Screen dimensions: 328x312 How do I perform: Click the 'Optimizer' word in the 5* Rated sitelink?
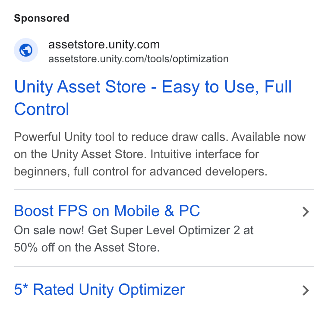point(151,290)
